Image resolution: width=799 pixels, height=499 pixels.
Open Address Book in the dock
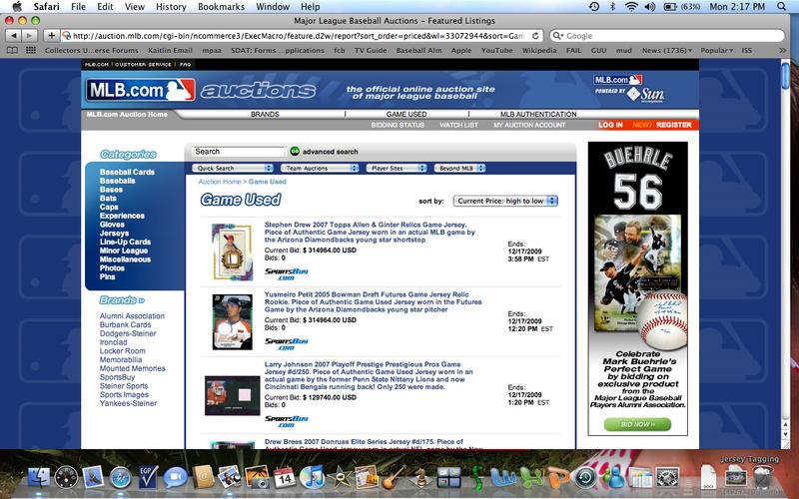(x=203, y=478)
